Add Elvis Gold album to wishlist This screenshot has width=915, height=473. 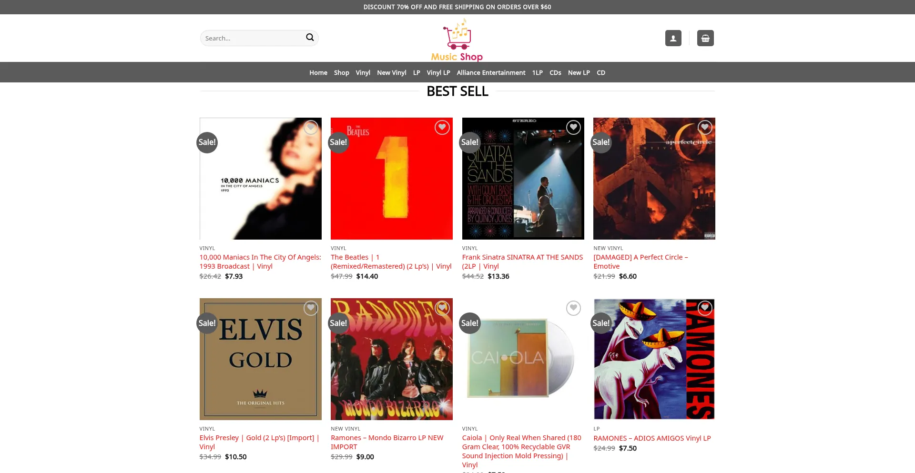pyautogui.click(x=311, y=308)
